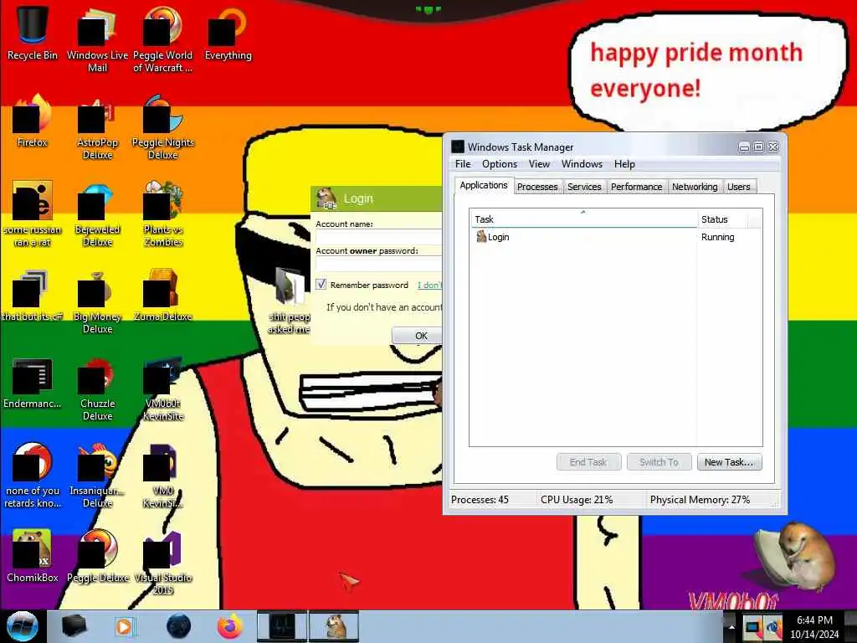The height and width of the screenshot is (643, 857).
Task: Click OK in the Login window
Action: (x=418, y=336)
